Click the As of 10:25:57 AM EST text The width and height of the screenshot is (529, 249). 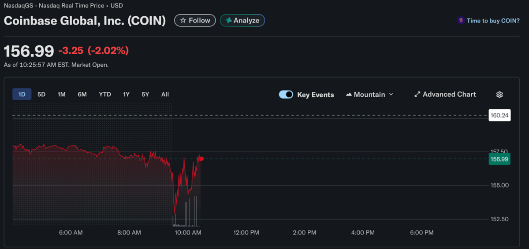(56, 65)
